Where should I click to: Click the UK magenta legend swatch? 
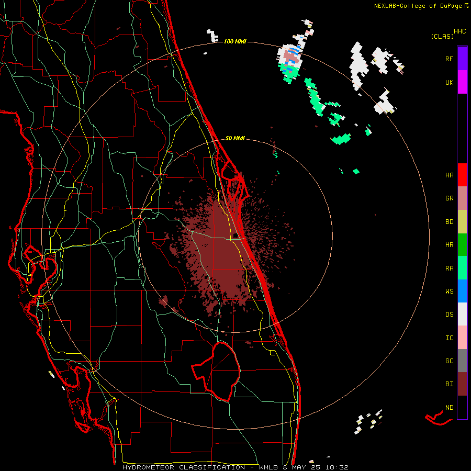click(462, 82)
